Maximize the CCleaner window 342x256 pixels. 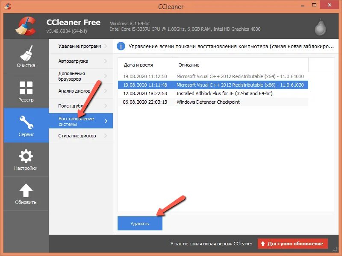[x=314, y=5]
